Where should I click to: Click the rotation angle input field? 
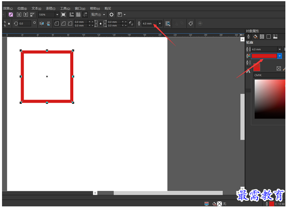tap(25, 23)
